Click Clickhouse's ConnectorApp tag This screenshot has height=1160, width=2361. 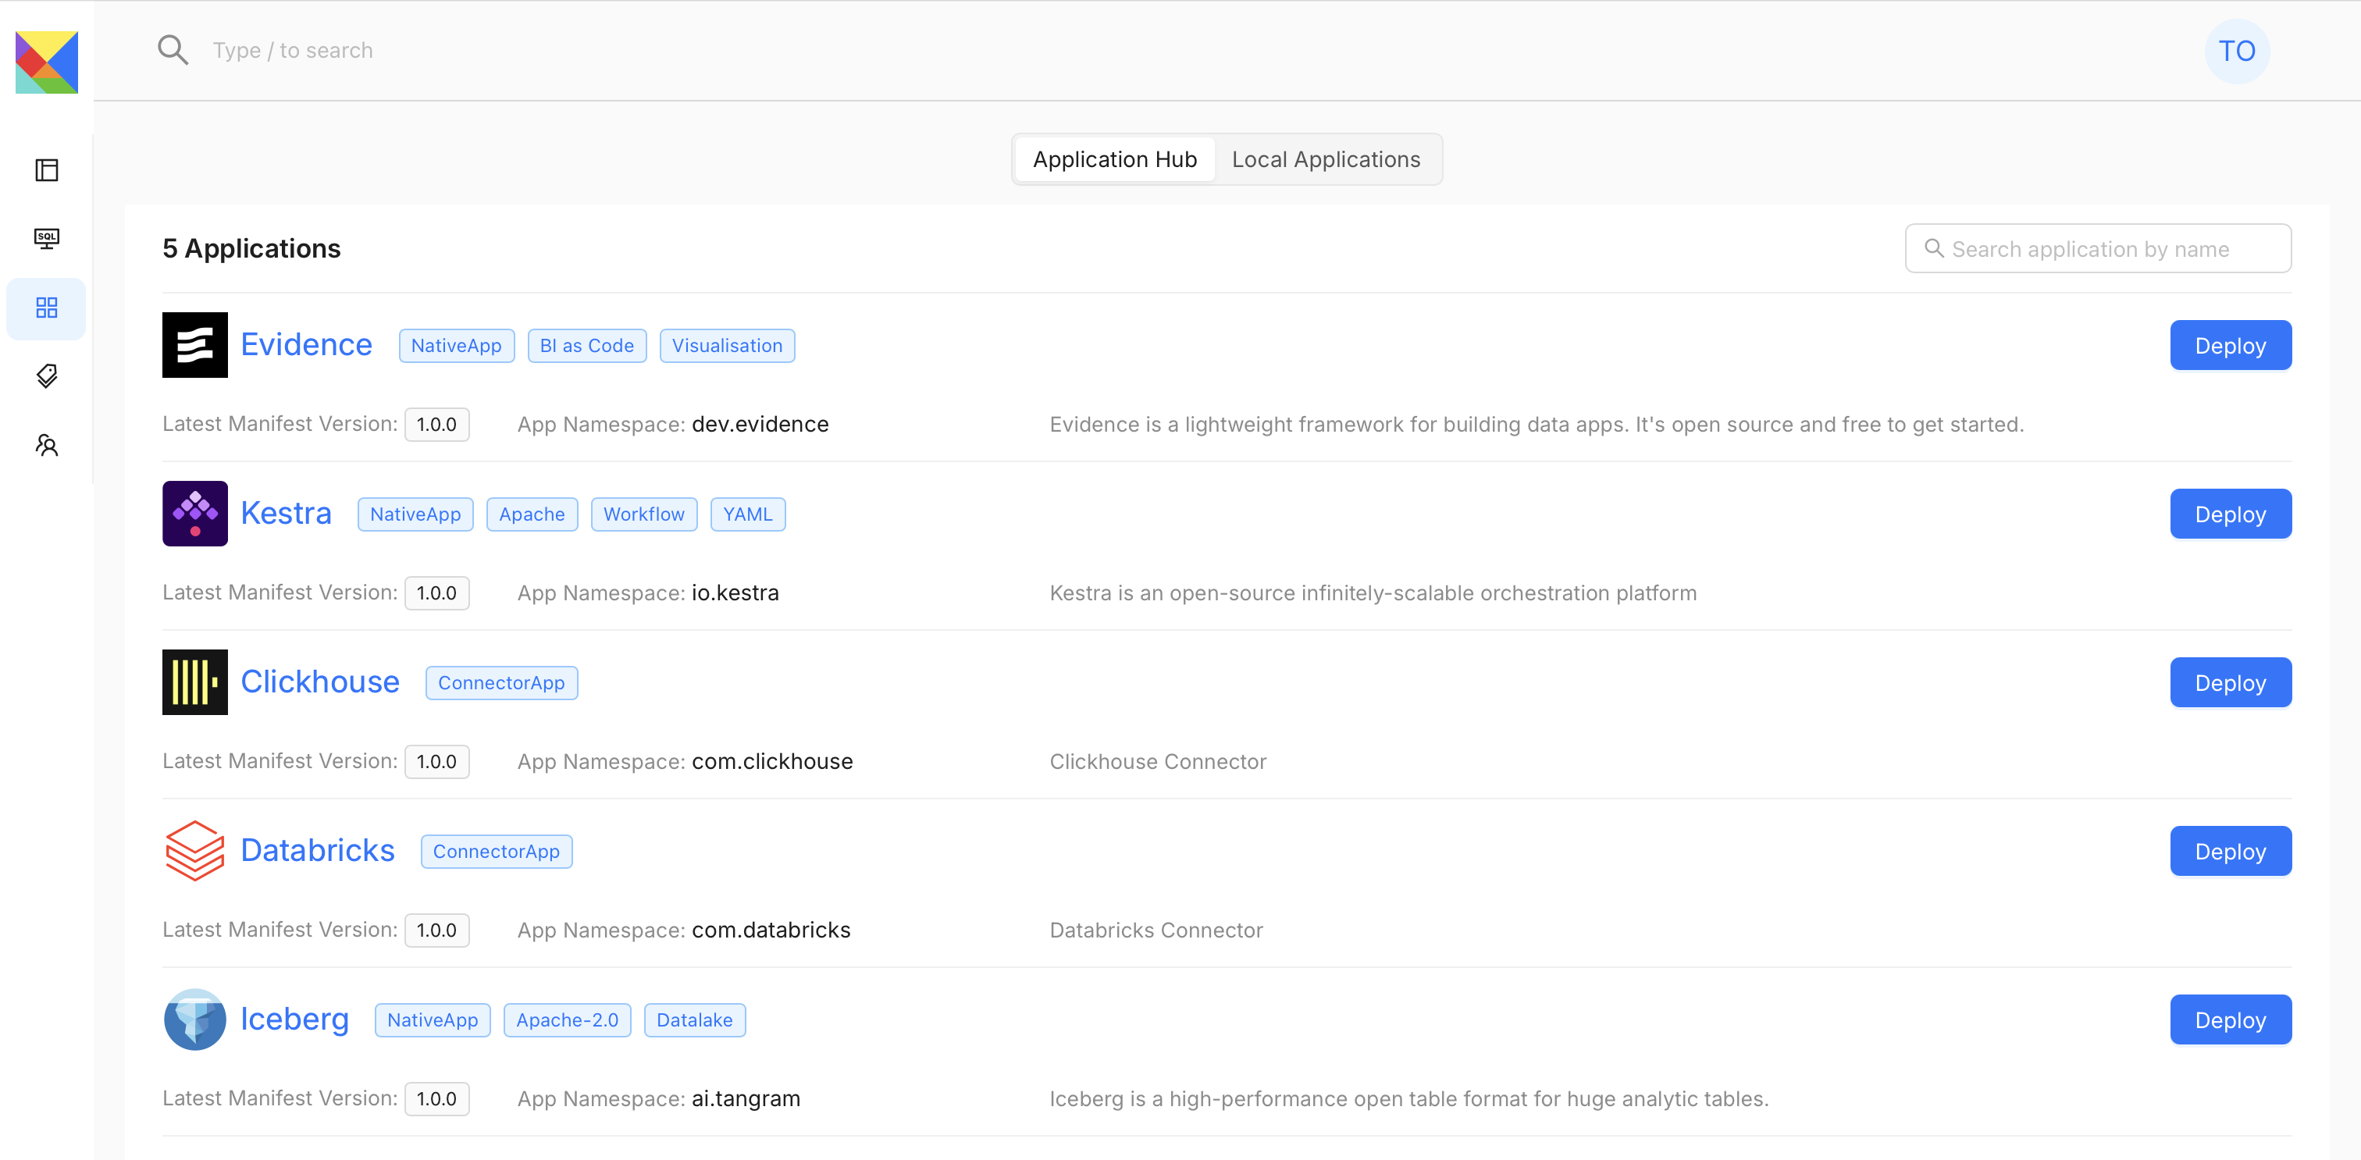501,682
